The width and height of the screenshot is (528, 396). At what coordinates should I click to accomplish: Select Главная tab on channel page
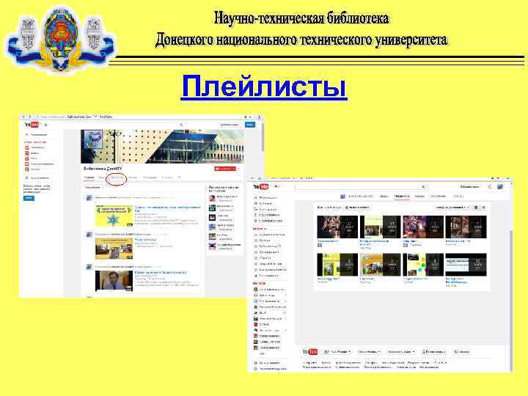89,177
